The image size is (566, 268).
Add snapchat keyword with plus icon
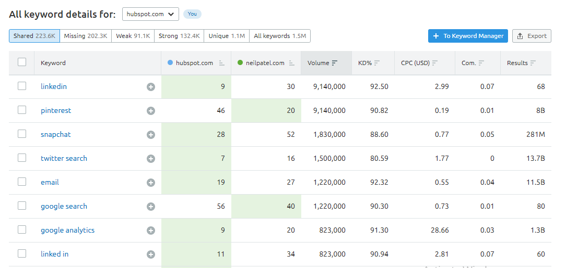pyautogui.click(x=151, y=135)
